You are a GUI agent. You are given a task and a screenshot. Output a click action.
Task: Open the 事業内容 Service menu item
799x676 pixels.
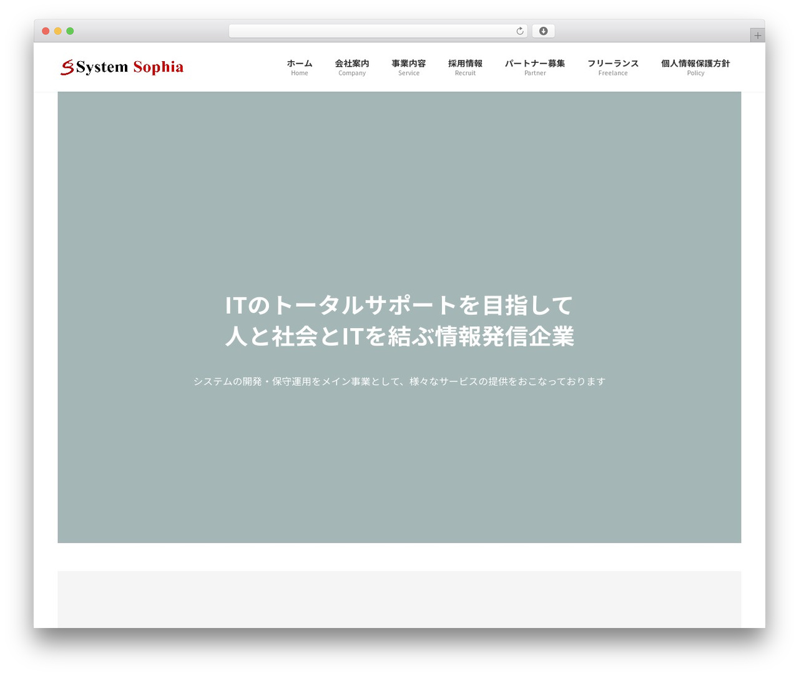[x=409, y=67]
